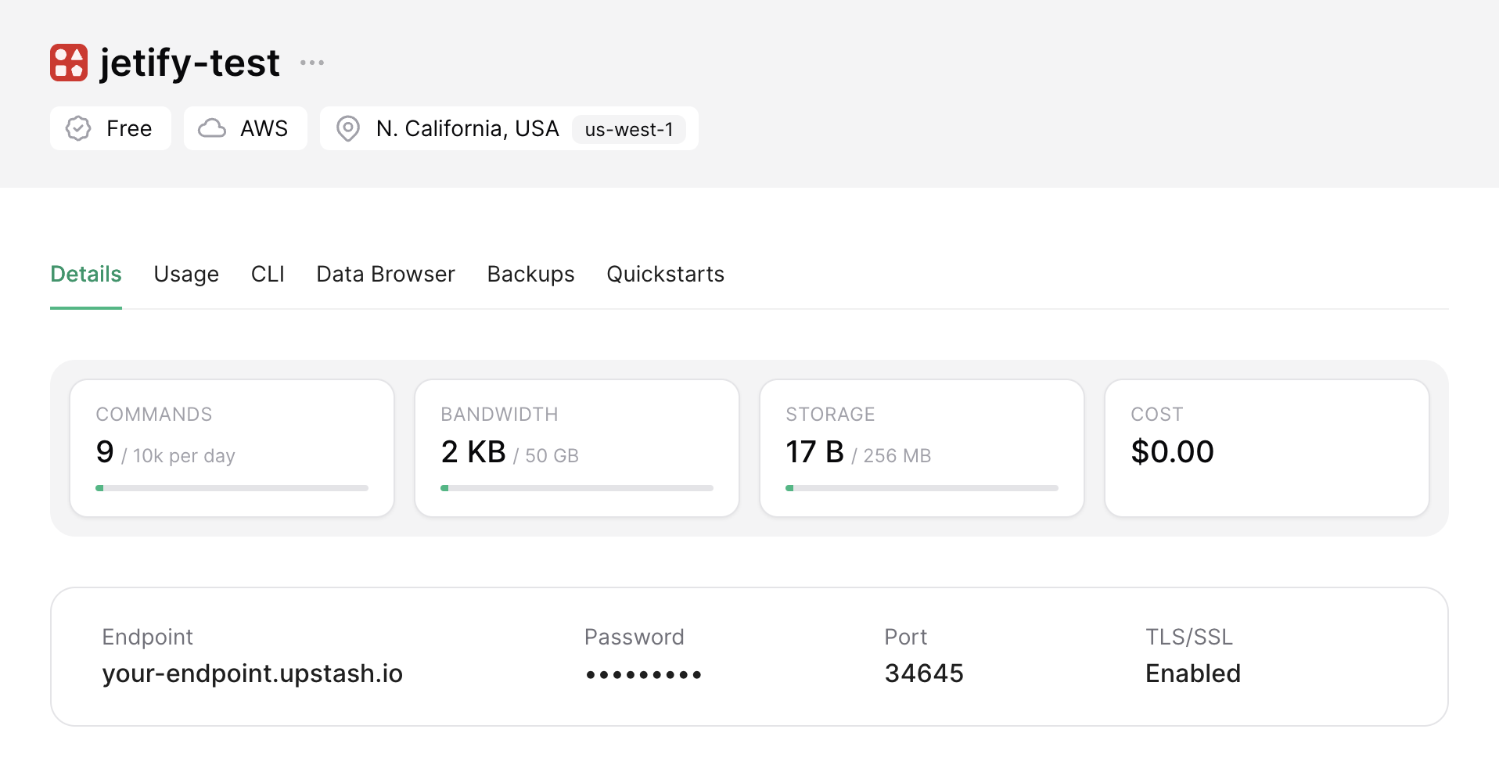The height and width of the screenshot is (765, 1499).
Task: Open the Backups tab
Action: coord(530,274)
